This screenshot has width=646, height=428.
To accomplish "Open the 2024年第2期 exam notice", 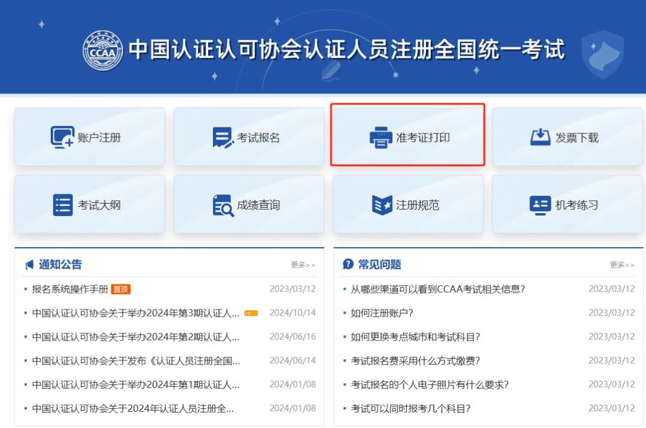I will coord(136,337).
